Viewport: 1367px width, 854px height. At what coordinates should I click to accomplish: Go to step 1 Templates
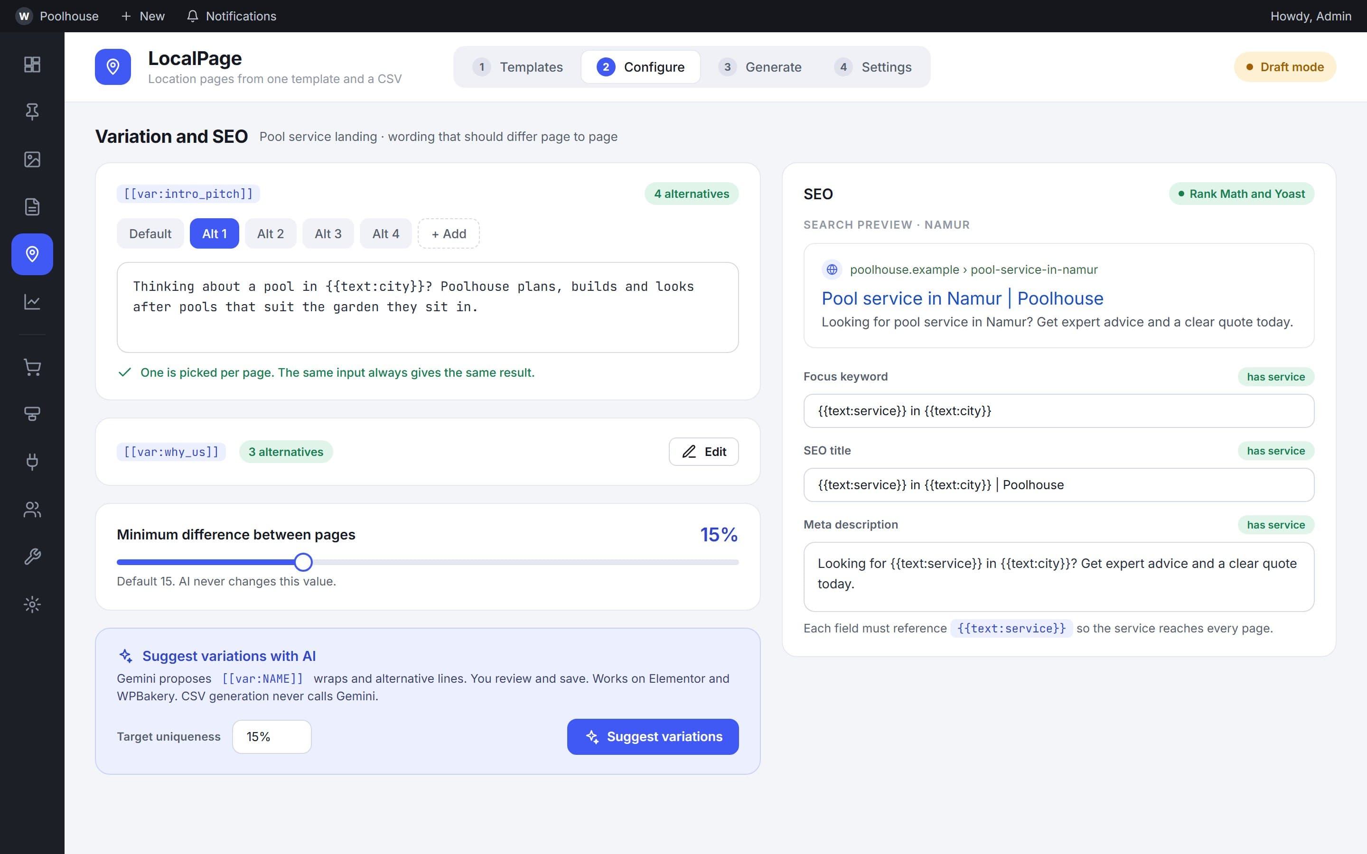pyautogui.click(x=518, y=66)
